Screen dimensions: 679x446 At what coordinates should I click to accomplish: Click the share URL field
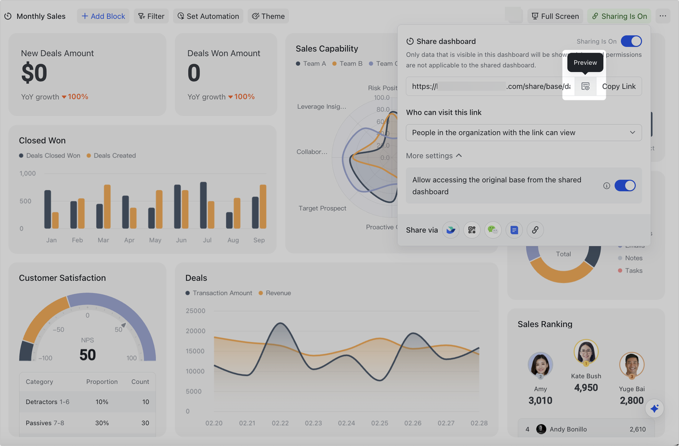coord(491,87)
